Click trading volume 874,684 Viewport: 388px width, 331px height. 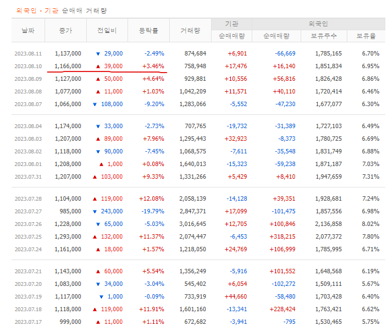(195, 53)
